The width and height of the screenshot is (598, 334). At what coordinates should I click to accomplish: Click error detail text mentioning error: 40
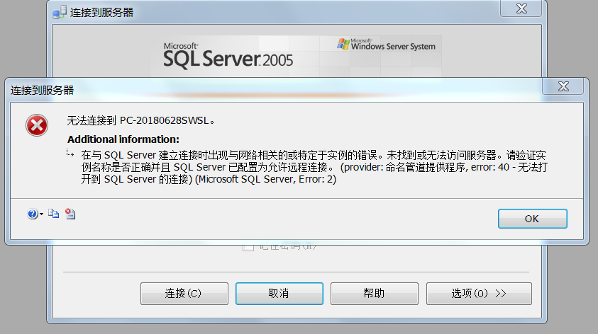[x=314, y=167]
